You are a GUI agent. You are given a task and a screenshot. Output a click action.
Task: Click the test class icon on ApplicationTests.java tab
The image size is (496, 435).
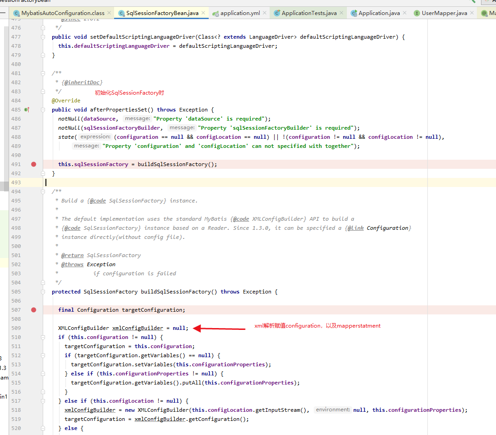pyautogui.click(x=276, y=14)
